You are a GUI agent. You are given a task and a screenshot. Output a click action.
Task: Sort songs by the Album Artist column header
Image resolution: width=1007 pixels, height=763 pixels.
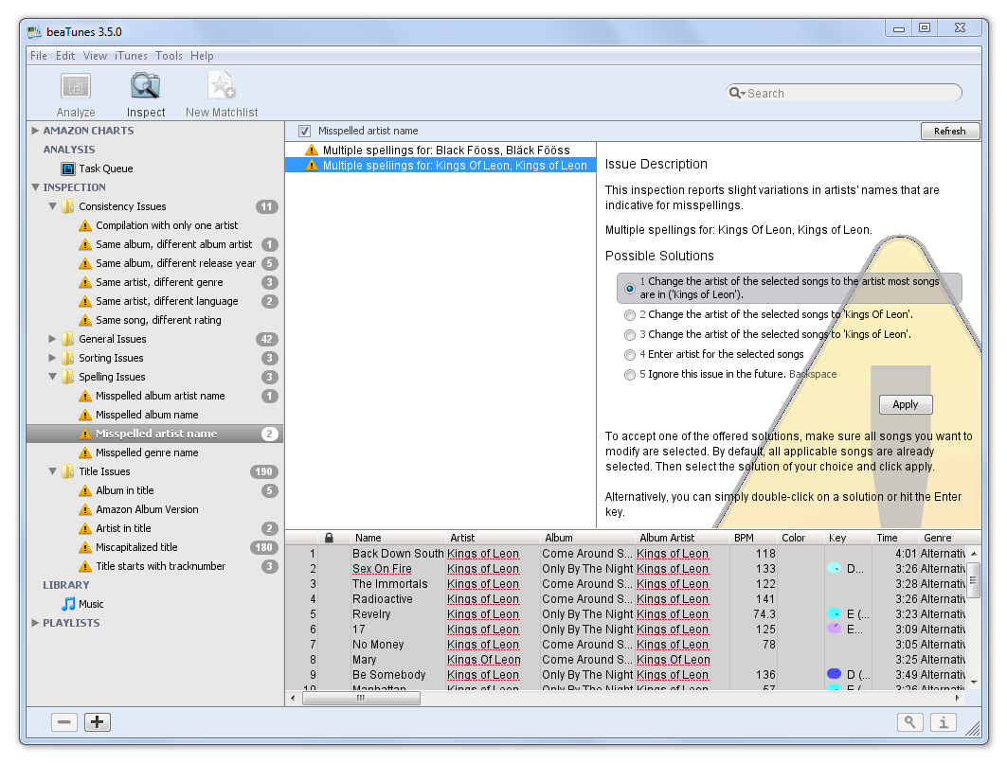click(683, 538)
